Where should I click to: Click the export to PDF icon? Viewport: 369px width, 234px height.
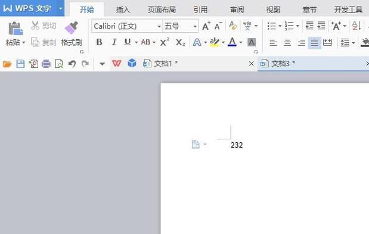(33, 64)
